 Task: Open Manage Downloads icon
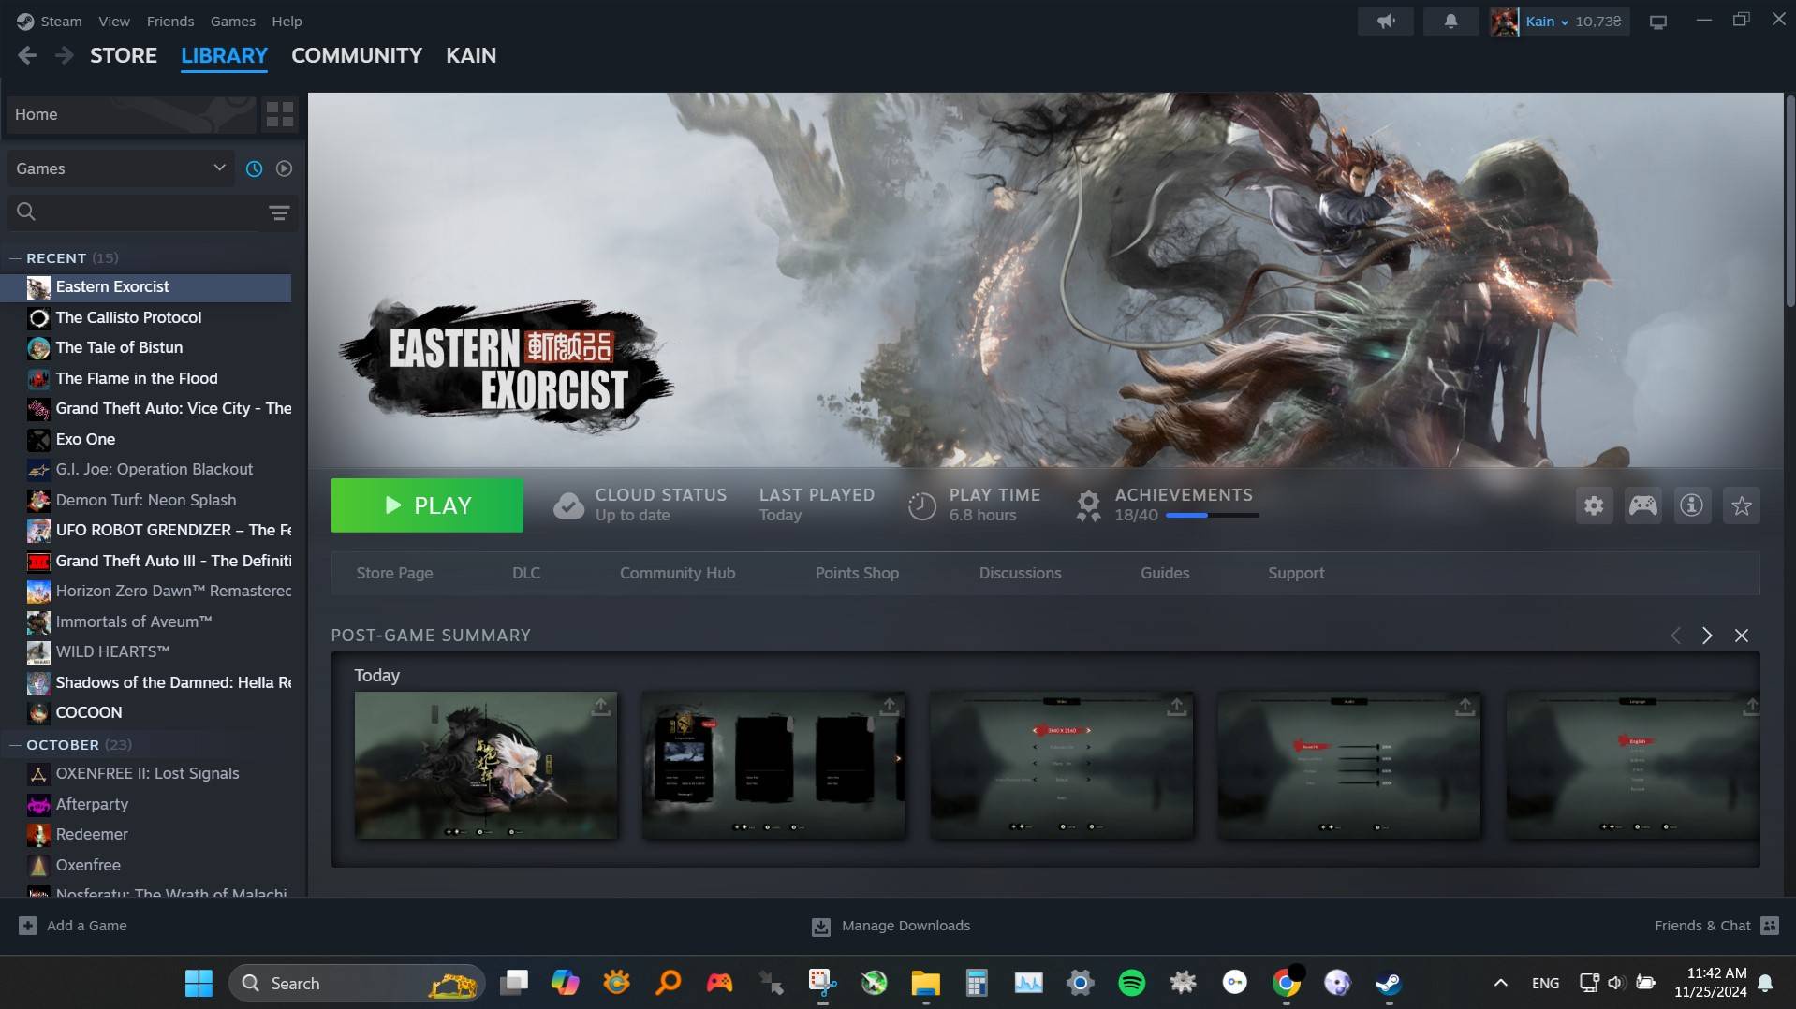pyautogui.click(x=821, y=927)
